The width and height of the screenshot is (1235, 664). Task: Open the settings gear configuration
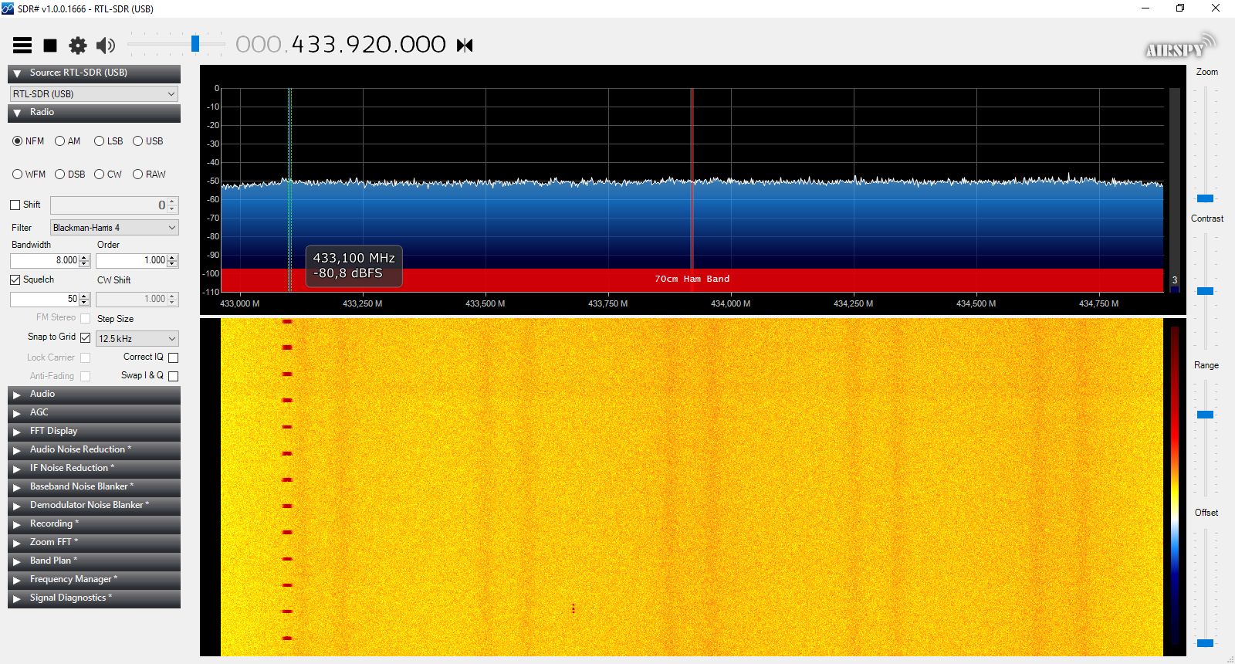(x=78, y=46)
